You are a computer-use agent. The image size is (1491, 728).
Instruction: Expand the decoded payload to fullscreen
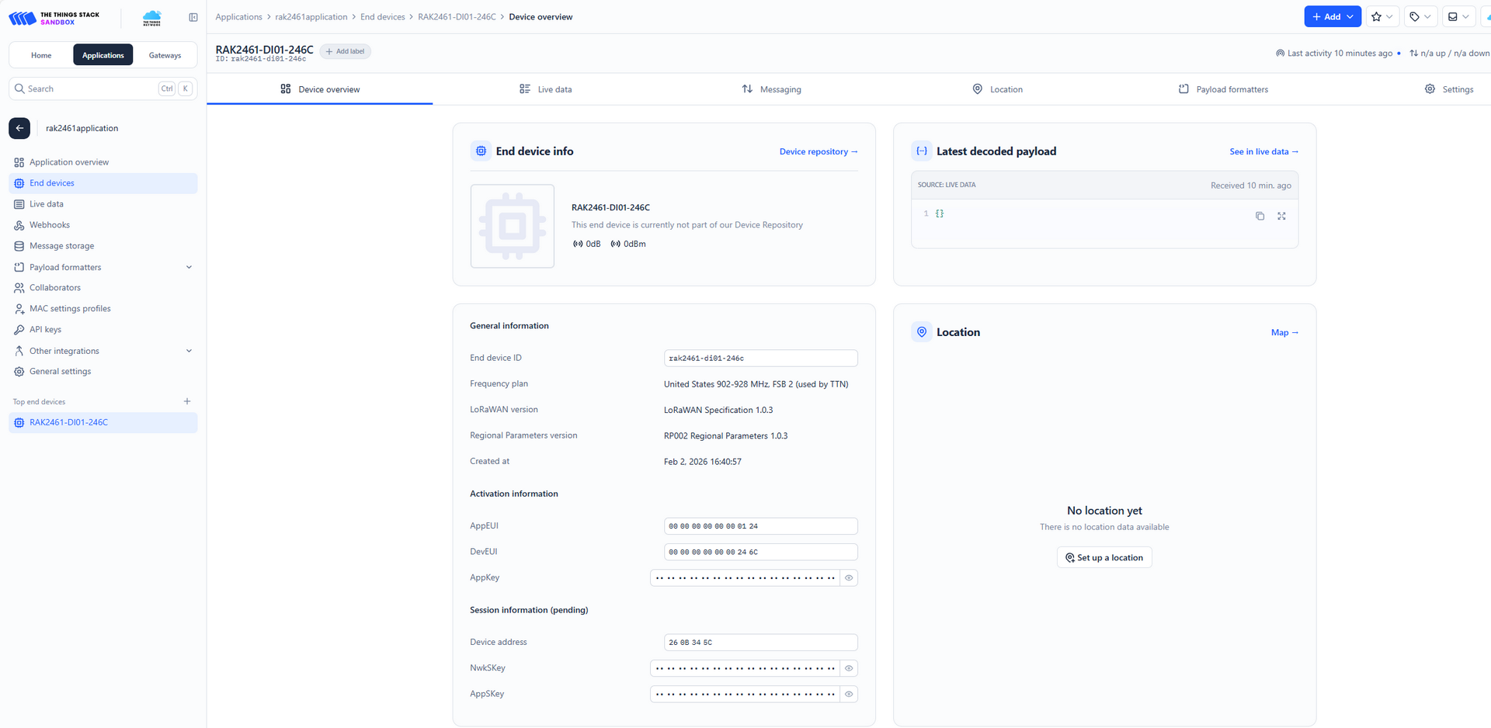click(x=1281, y=216)
